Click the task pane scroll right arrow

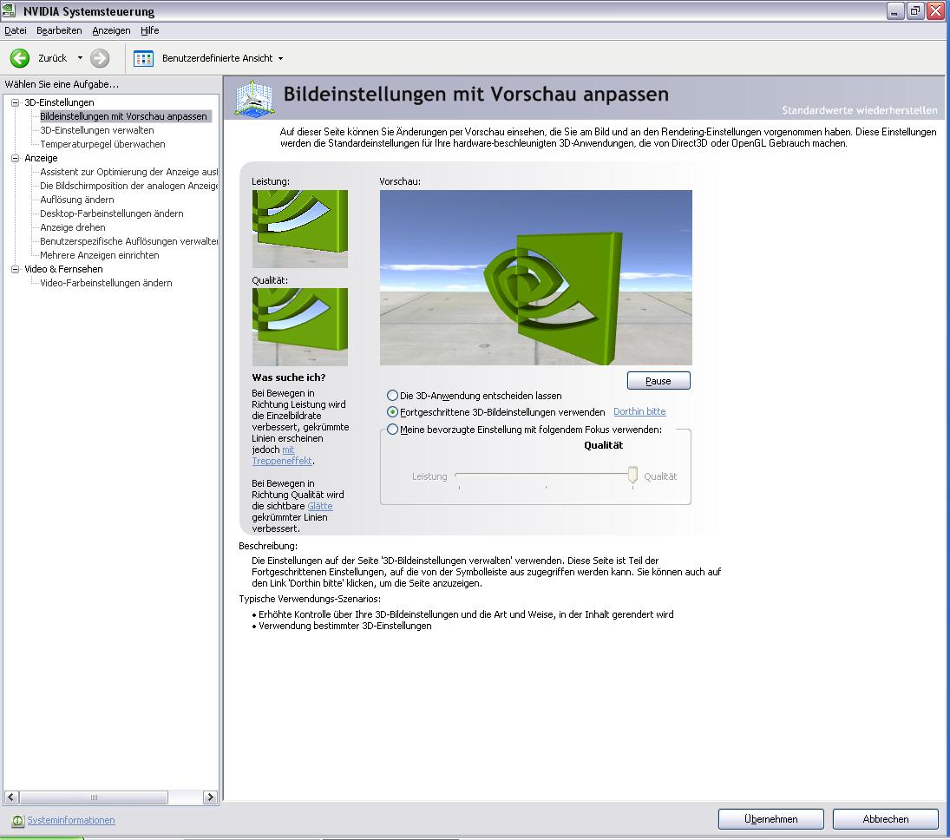tap(210, 797)
